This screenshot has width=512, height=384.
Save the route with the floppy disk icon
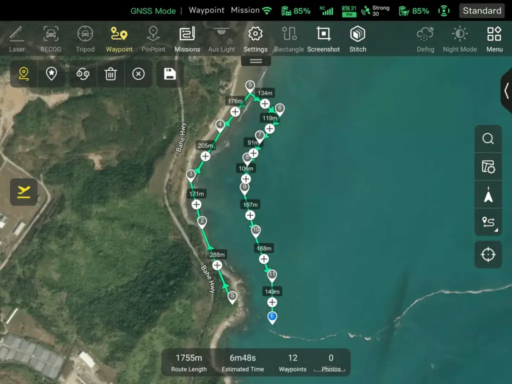point(169,74)
